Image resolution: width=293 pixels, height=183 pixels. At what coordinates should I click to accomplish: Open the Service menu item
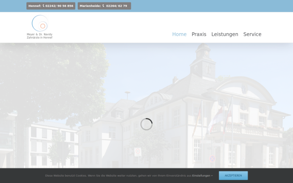tap(252, 34)
